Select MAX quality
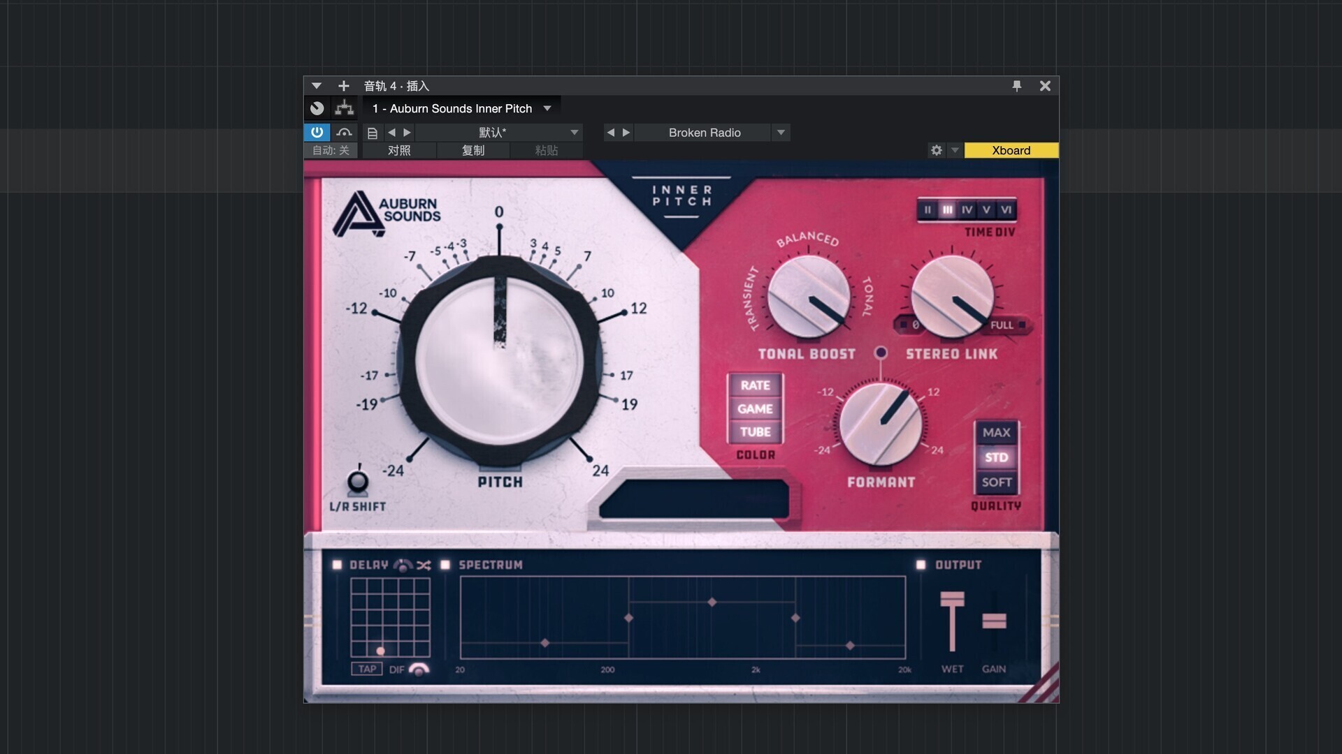1342x754 pixels. 996,432
